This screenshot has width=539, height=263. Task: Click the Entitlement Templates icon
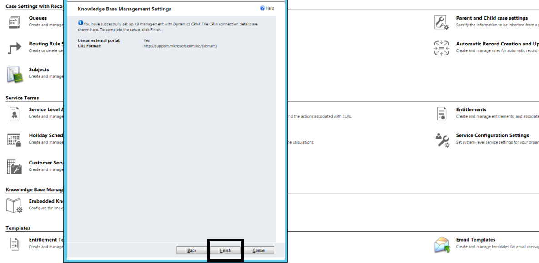(x=14, y=243)
